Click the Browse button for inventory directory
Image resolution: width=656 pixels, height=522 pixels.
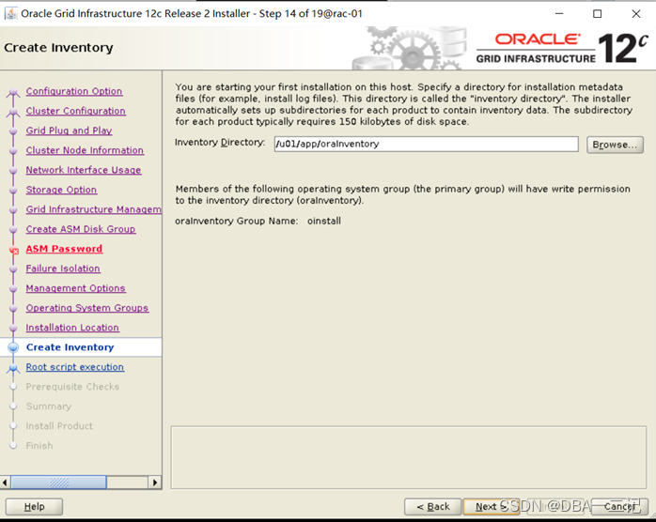coord(615,145)
